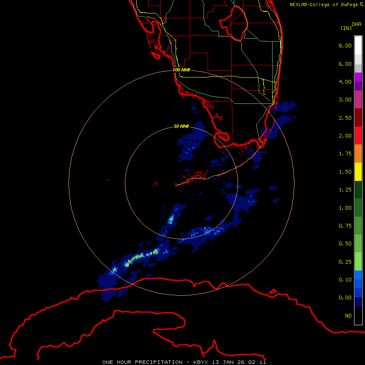Click the 0.25 legend value

coord(345,262)
